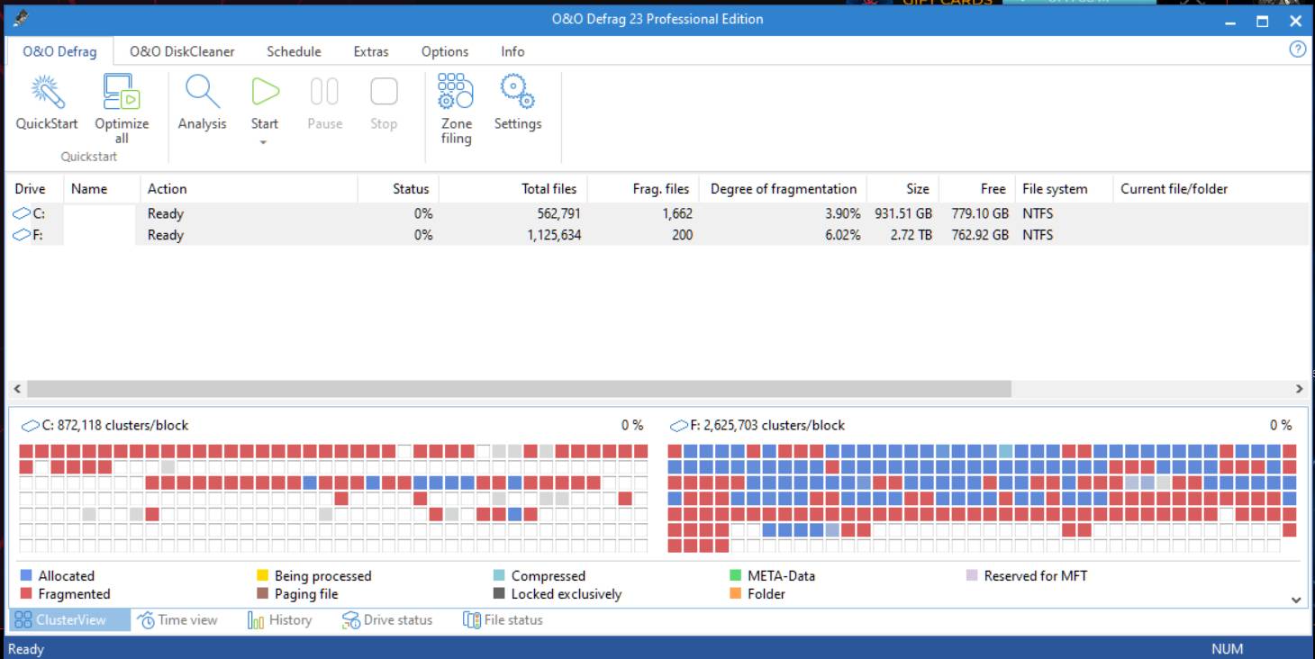1315x659 pixels.
Task: Switch to the Schedule ribbon tab
Action: coord(294,51)
